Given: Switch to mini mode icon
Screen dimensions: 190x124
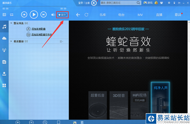Looking at the screenshot, I should [179, 3].
